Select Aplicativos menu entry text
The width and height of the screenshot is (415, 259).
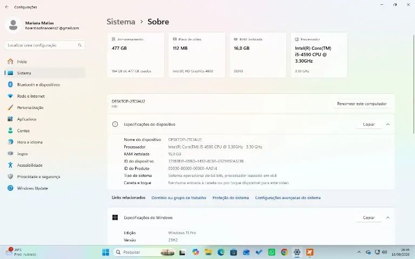tap(26, 119)
